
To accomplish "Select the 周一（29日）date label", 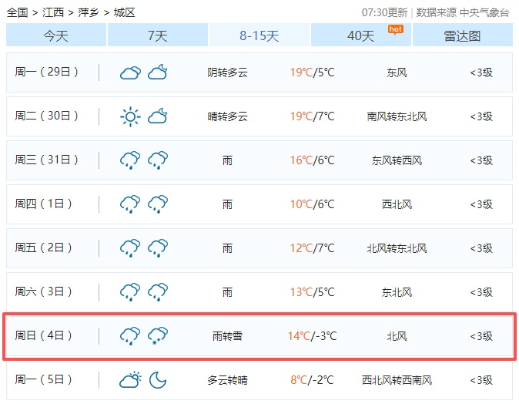I will 46,72.
